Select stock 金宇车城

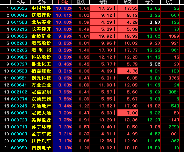pos(41,134)
